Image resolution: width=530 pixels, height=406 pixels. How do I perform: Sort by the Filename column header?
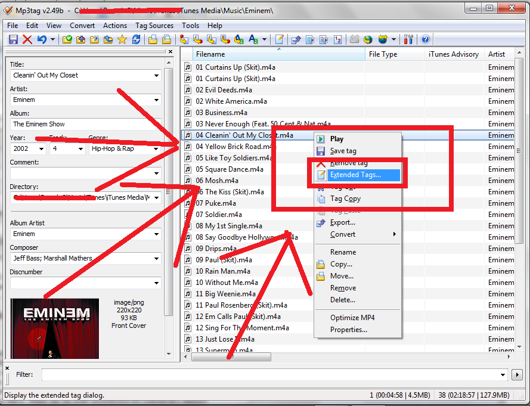click(278, 54)
